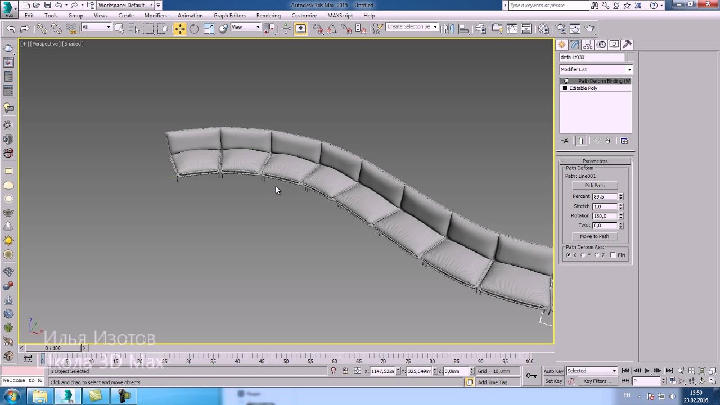The image size is (720, 405).
Task: Select the Z Path Deform Axis radio
Action: [597, 255]
